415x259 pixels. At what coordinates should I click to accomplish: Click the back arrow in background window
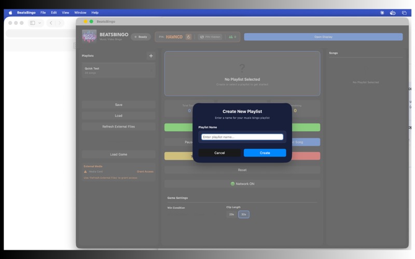51,23
